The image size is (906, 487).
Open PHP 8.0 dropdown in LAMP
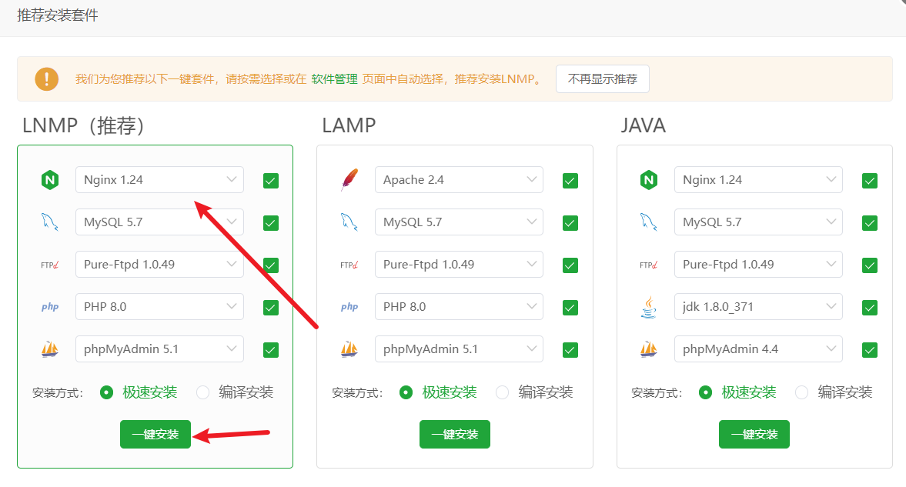(x=459, y=307)
